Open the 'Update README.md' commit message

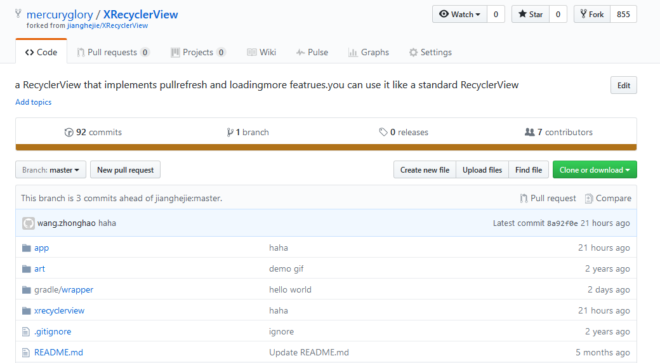coord(309,352)
